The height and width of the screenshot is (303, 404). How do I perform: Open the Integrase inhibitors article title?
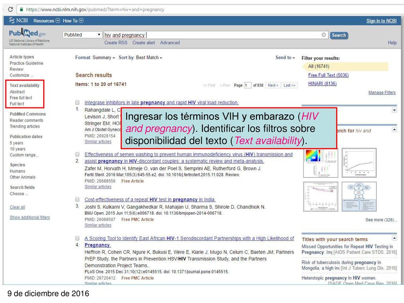[x=161, y=103]
